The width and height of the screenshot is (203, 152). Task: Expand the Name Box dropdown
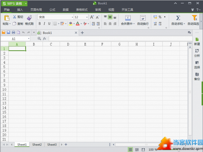29,39
